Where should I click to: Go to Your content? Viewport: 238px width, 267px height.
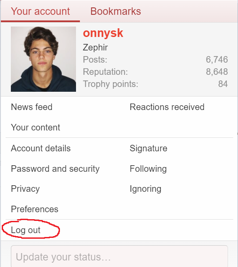(x=36, y=127)
